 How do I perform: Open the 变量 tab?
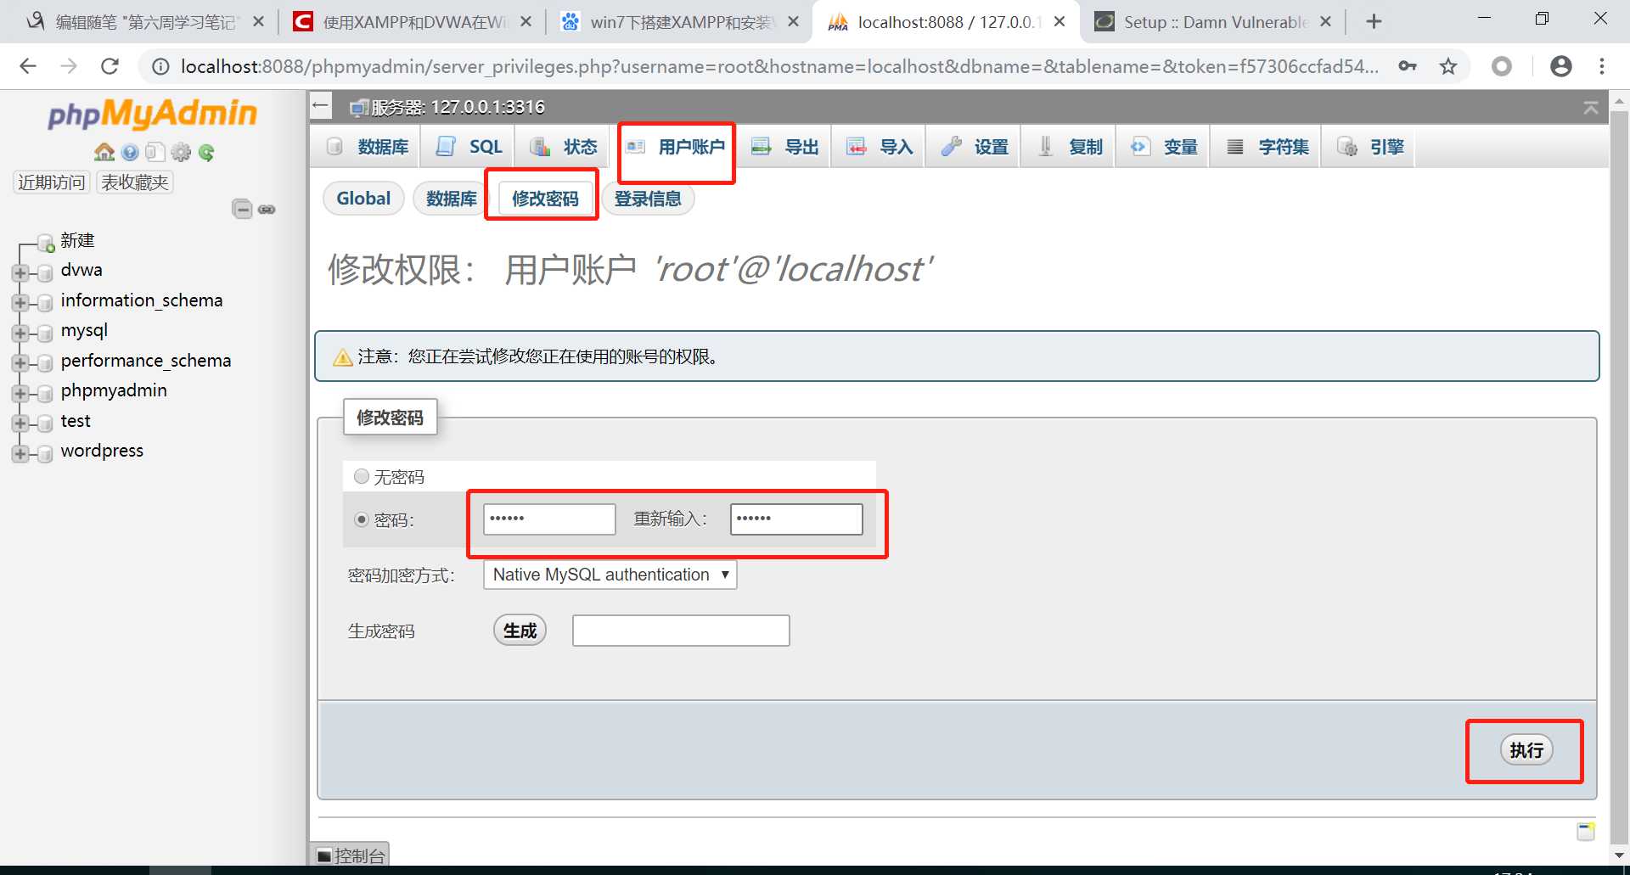click(1164, 147)
